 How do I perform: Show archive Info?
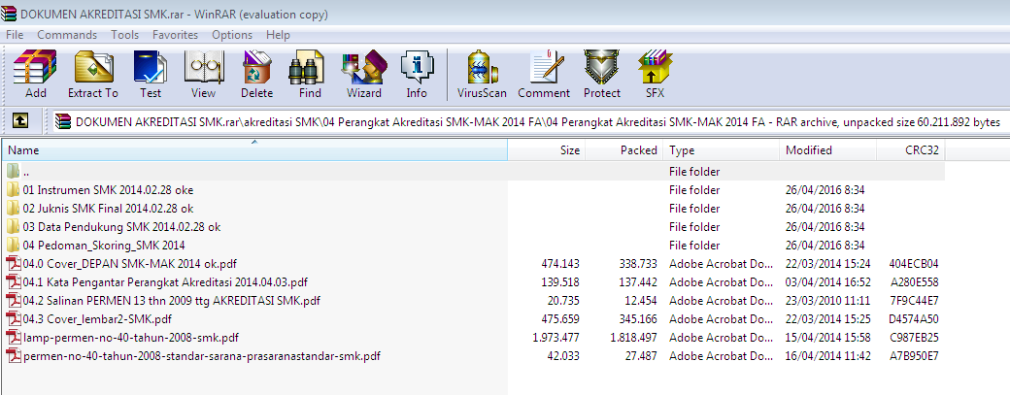tap(417, 75)
